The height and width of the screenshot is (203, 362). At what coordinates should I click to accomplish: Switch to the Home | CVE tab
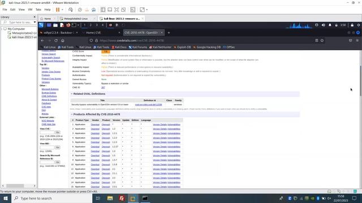tap(101, 33)
